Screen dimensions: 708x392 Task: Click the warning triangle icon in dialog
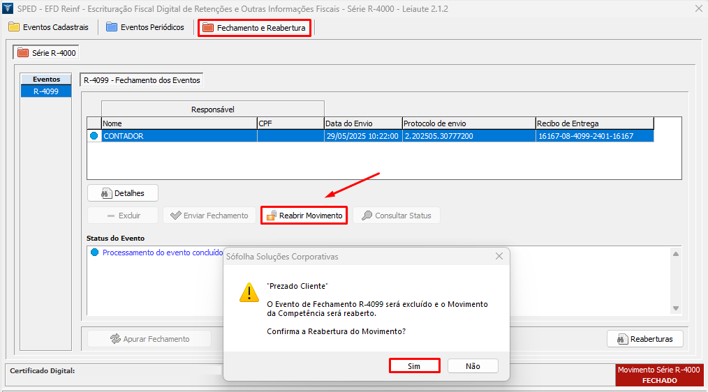coord(249,293)
